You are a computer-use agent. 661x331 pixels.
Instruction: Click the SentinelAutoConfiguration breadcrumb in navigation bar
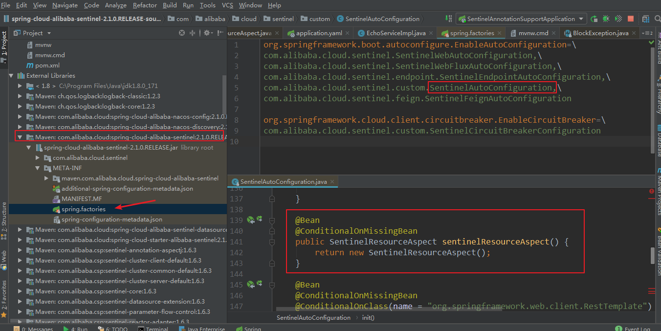pos(377,19)
